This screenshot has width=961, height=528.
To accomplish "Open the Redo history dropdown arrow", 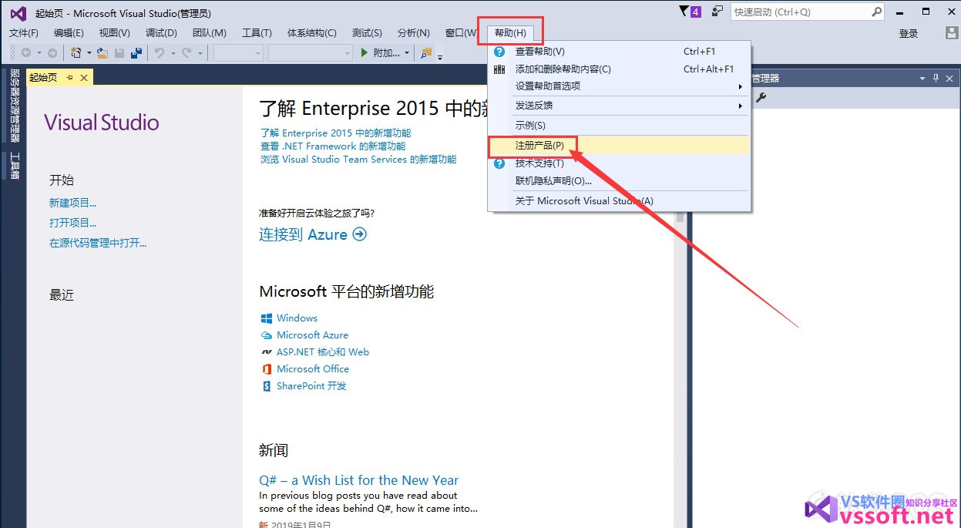I will 200,53.
